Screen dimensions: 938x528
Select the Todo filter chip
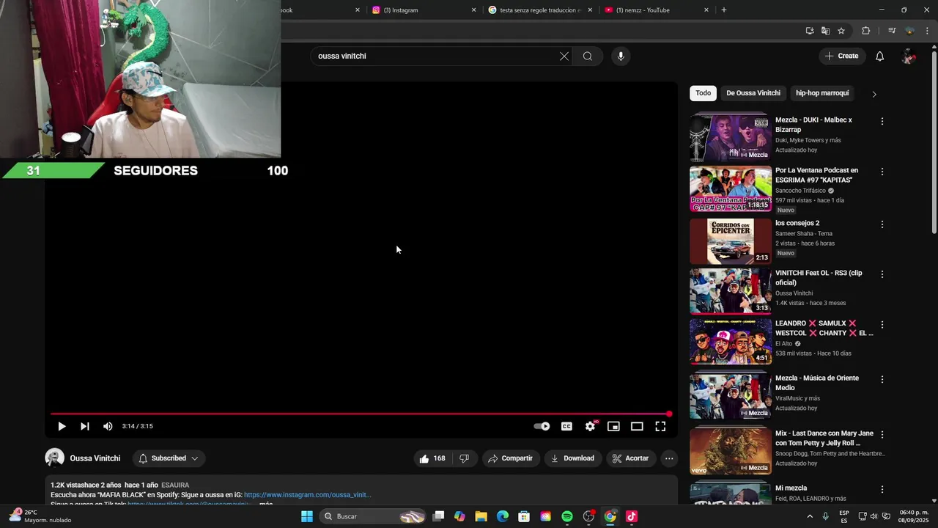[x=703, y=93]
